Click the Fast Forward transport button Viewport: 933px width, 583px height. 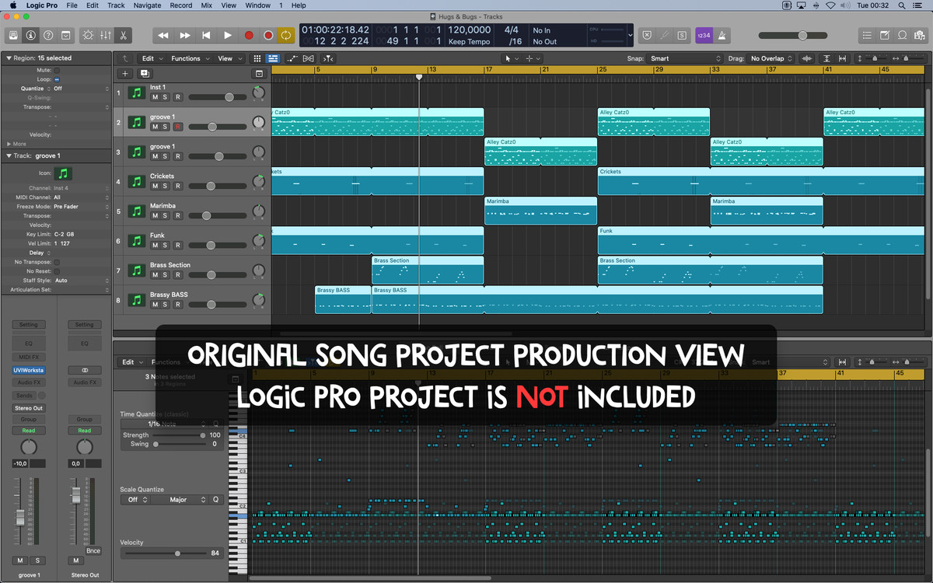click(185, 35)
